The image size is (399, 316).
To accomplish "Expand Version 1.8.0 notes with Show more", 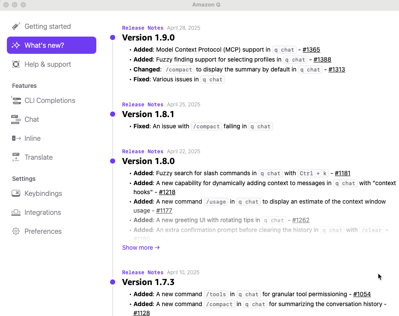I will [141, 248].
